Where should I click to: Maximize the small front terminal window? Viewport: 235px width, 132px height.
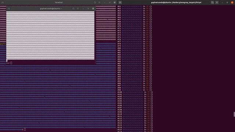click(x=88, y=9)
